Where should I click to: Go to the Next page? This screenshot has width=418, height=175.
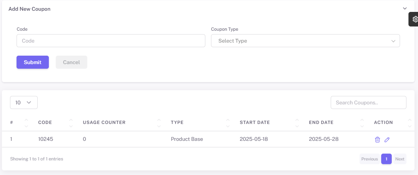click(400, 159)
